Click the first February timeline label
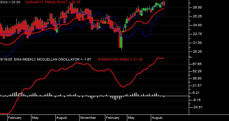The height and width of the screenshot is (121, 229). click(x=15, y=118)
